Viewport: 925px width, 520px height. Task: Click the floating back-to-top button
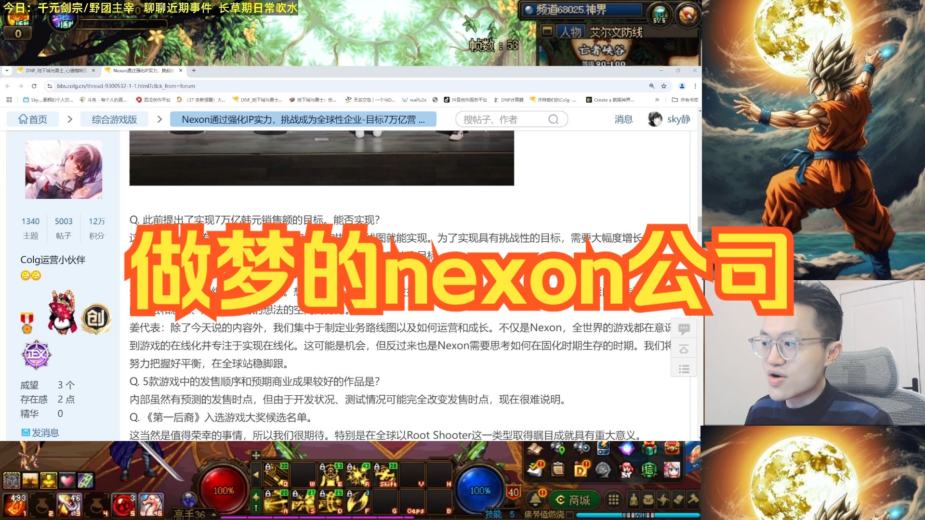click(684, 349)
